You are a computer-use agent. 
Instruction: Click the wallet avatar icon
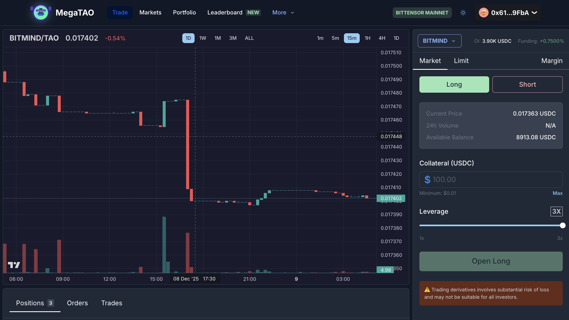click(x=483, y=13)
